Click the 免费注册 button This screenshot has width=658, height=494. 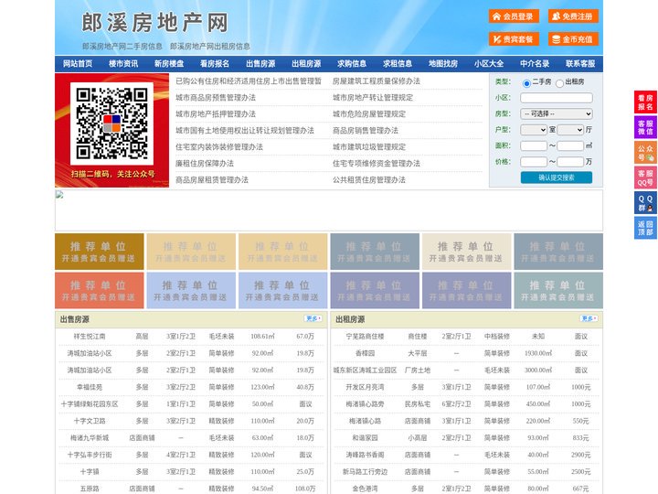pos(573,16)
